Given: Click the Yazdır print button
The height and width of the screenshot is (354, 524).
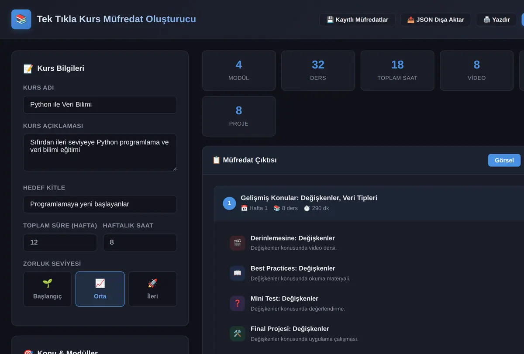Looking at the screenshot, I should [x=496, y=20].
